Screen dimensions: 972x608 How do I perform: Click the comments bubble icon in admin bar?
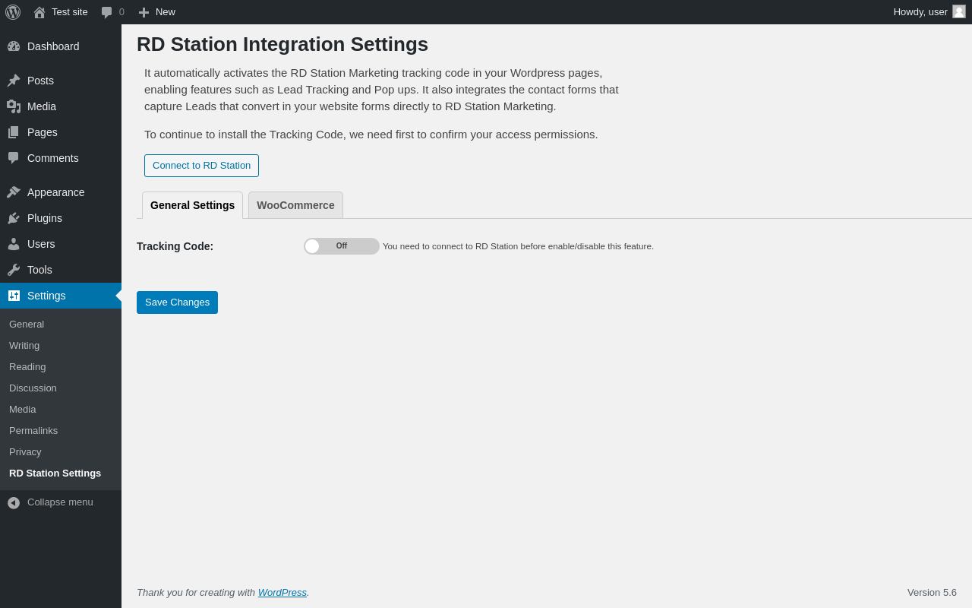coord(106,12)
